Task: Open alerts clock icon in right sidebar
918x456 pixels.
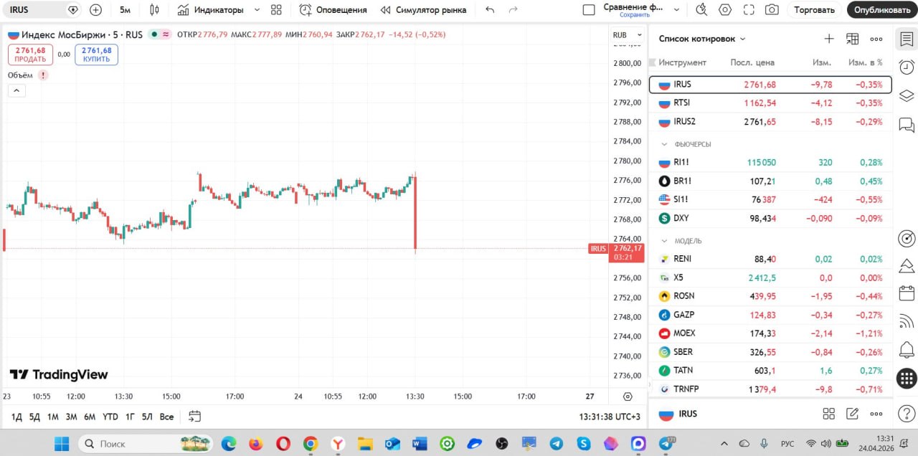Action: pyautogui.click(x=907, y=67)
